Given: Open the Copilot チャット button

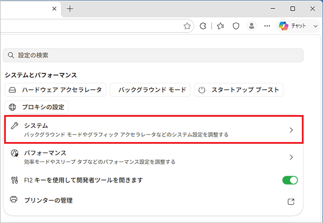Looking at the screenshot, I should tap(292, 26).
